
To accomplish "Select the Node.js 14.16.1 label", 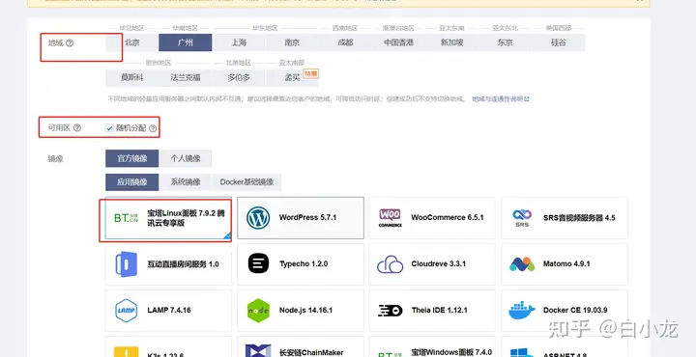I will click(305, 310).
